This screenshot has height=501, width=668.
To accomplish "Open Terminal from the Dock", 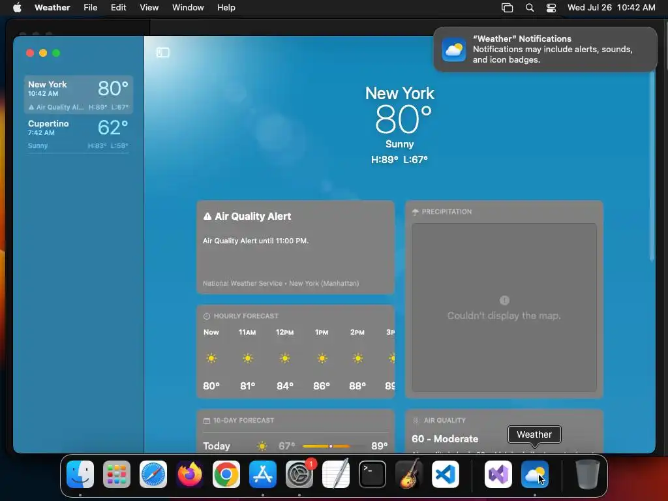I will click(372, 474).
